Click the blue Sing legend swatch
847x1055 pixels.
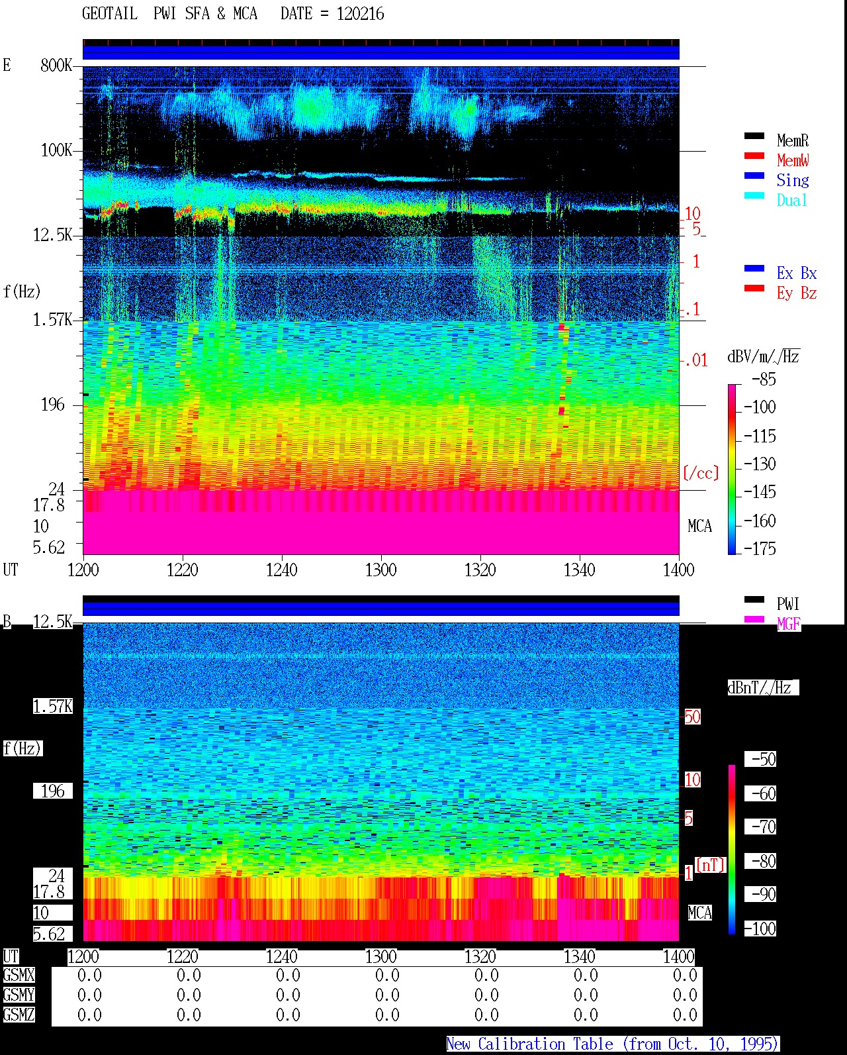point(754,176)
